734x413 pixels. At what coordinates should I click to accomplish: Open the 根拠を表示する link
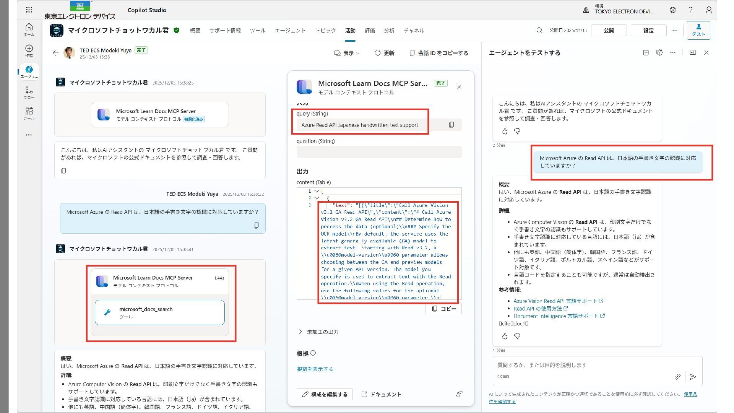(315, 369)
